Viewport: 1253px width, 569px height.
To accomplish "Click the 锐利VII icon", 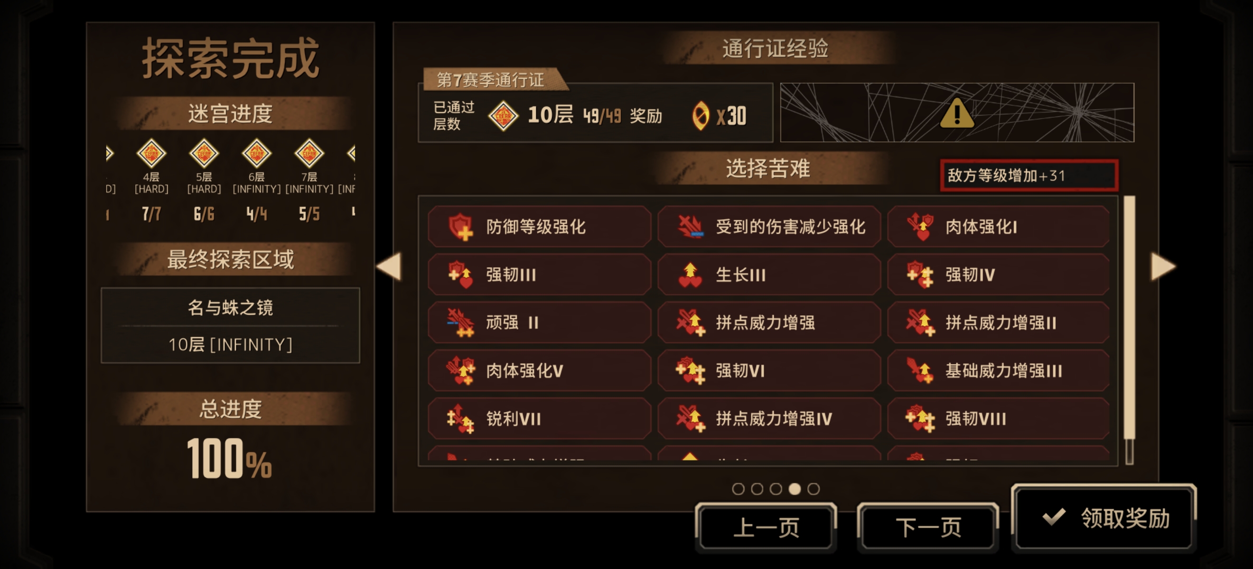I will (460, 418).
